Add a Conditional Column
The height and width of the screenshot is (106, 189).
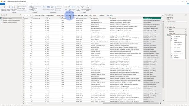[22, 6]
